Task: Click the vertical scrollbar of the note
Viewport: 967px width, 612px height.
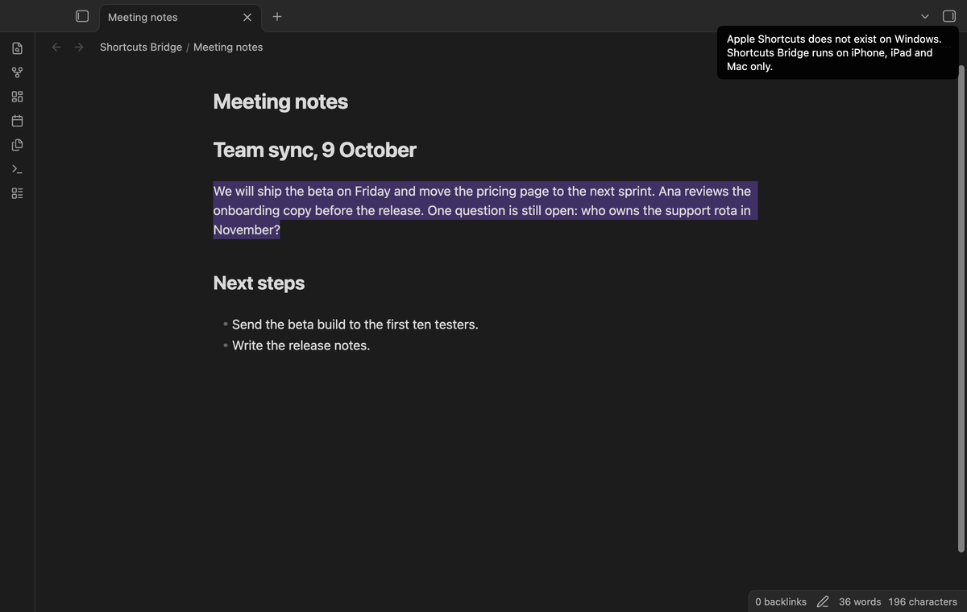Action: click(x=961, y=309)
